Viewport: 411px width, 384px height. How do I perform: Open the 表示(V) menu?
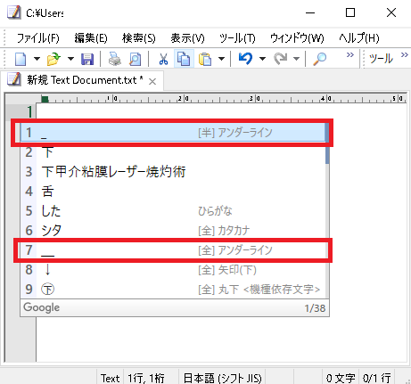(x=187, y=38)
